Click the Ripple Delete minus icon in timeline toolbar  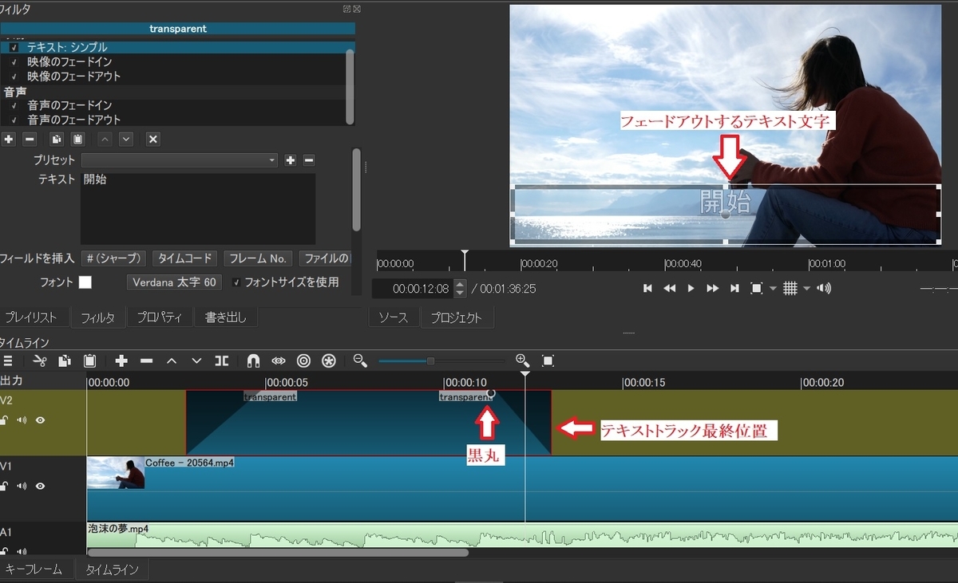146,361
